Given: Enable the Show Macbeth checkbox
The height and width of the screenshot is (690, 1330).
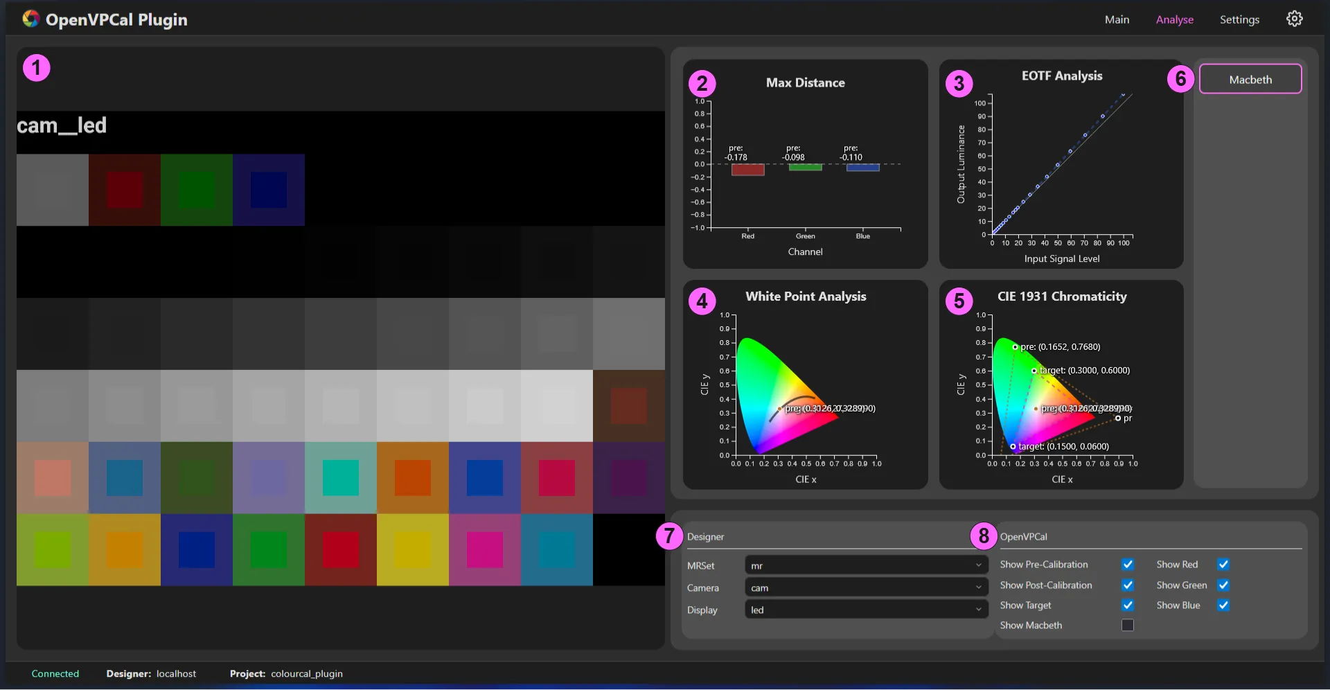Looking at the screenshot, I should (x=1128, y=625).
